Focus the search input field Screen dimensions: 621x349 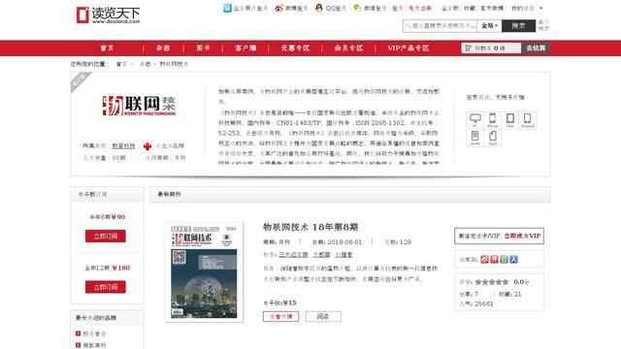point(440,26)
